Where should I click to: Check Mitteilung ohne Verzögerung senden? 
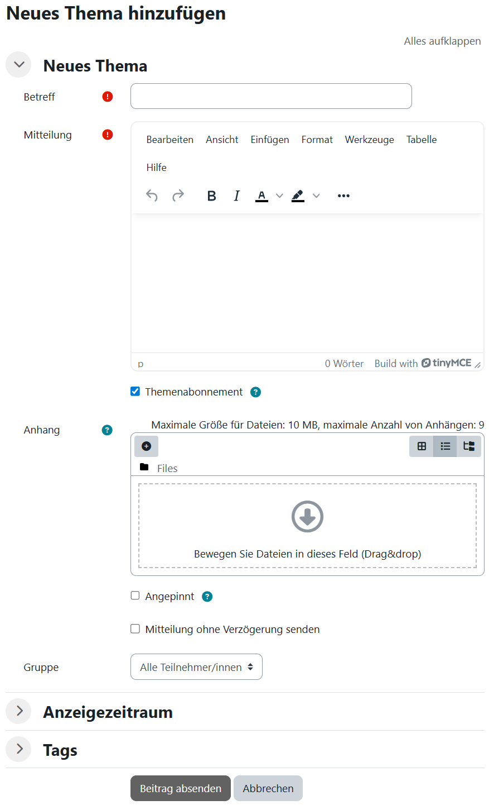click(135, 628)
